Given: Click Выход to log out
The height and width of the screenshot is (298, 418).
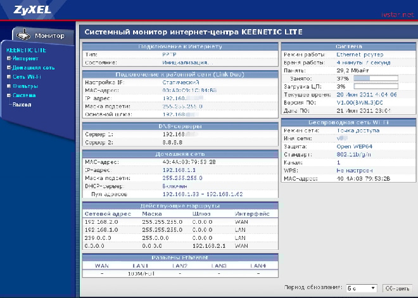Looking at the screenshot, I should coord(22,104).
